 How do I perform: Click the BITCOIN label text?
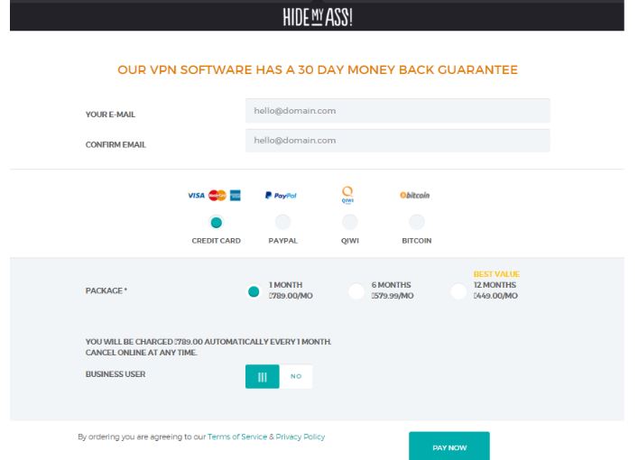pos(417,241)
